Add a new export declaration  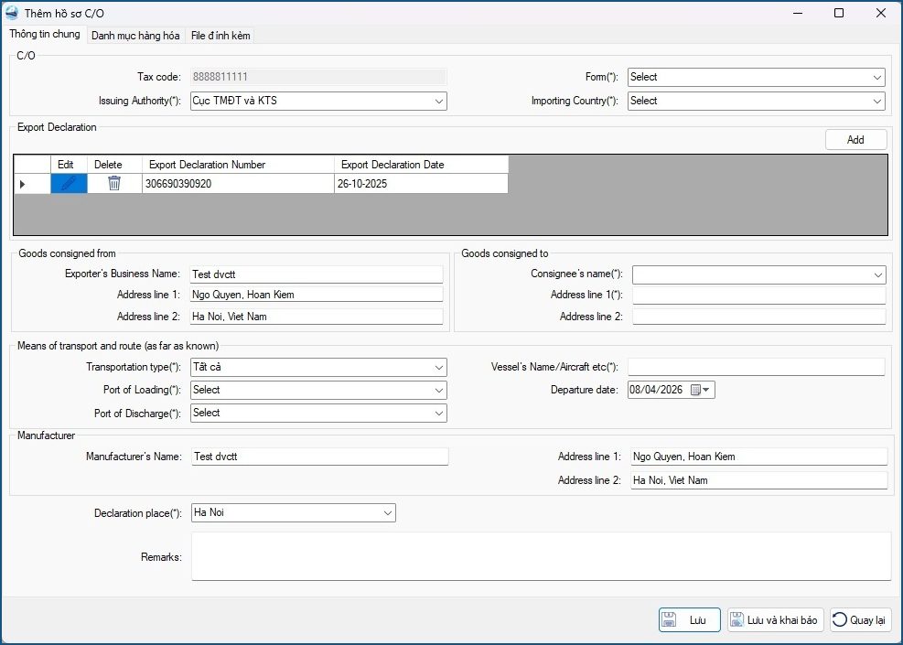[x=855, y=140]
